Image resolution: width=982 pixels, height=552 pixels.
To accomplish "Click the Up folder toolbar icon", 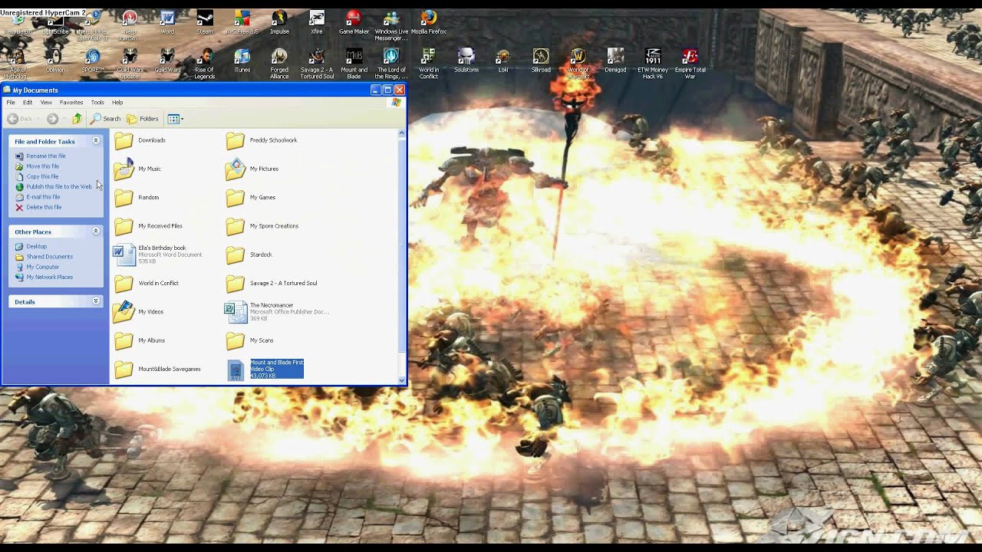I will click(77, 119).
